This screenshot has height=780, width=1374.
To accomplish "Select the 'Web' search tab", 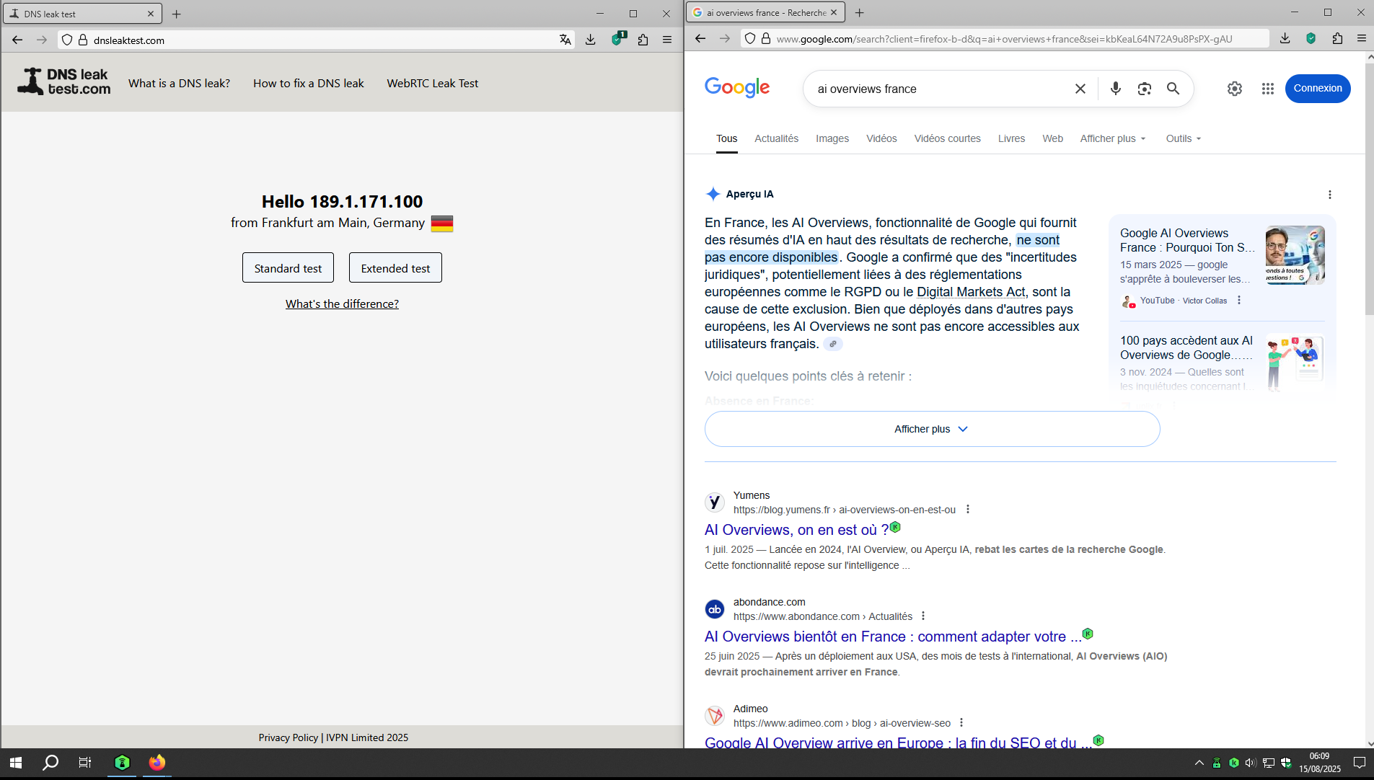I will (x=1052, y=138).
